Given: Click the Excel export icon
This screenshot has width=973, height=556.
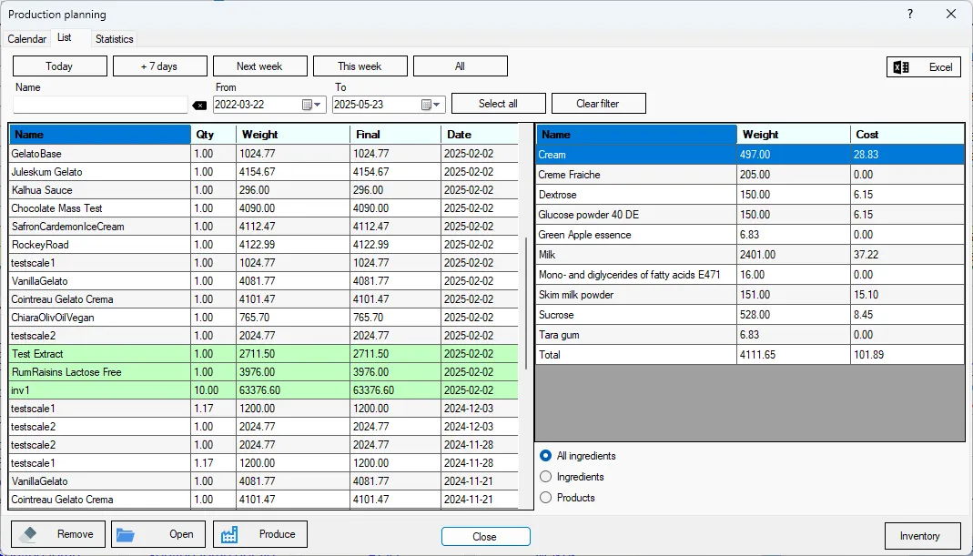Looking at the screenshot, I should point(901,67).
